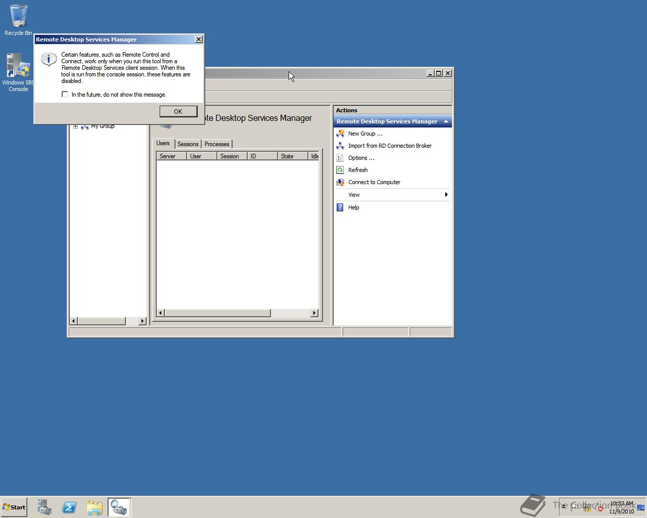The height and width of the screenshot is (518, 647).
Task: Close the message dialog with X
Action: [199, 39]
